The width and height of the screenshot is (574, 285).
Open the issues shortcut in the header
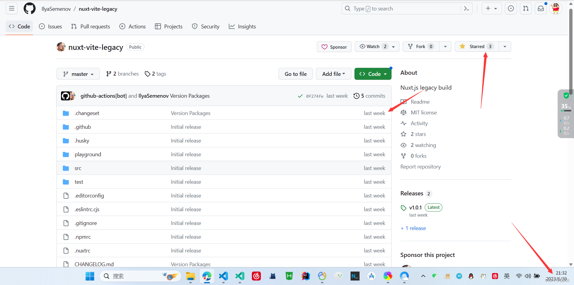tap(511, 9)
